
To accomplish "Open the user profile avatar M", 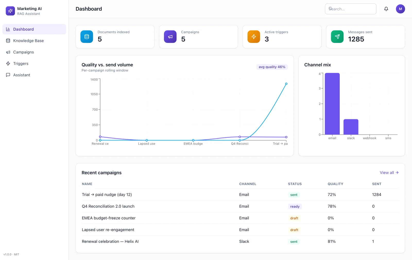I will click(x=400, y=9).
